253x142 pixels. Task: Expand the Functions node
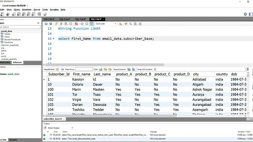[8, 42]
